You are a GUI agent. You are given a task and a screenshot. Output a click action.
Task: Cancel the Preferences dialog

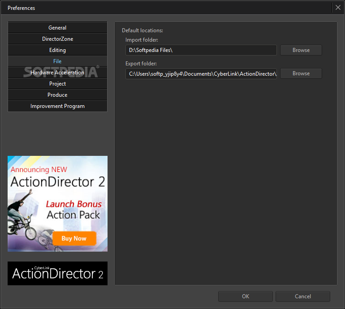[x=303, y=296]
